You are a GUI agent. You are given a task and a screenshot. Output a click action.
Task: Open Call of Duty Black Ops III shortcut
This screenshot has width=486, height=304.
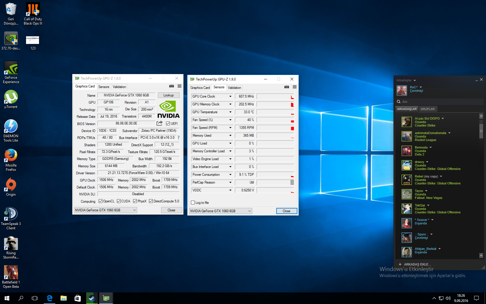coord(33,14)
